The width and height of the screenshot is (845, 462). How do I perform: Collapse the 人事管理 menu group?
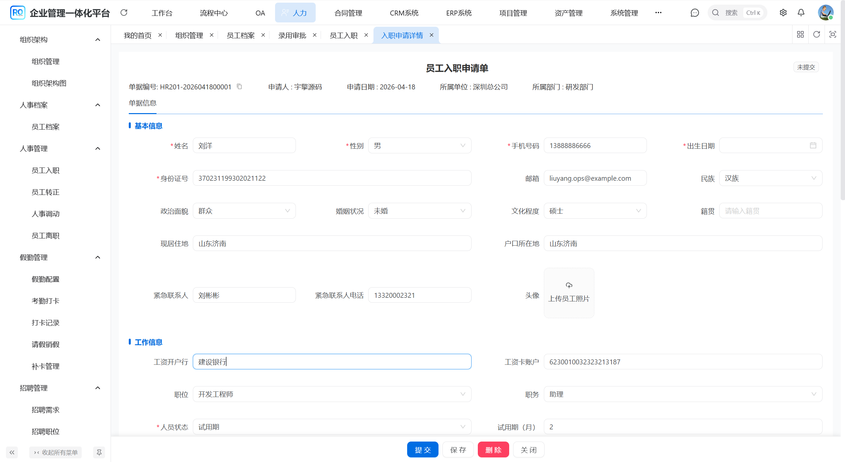pyautogui.click(x=98, y=148)
